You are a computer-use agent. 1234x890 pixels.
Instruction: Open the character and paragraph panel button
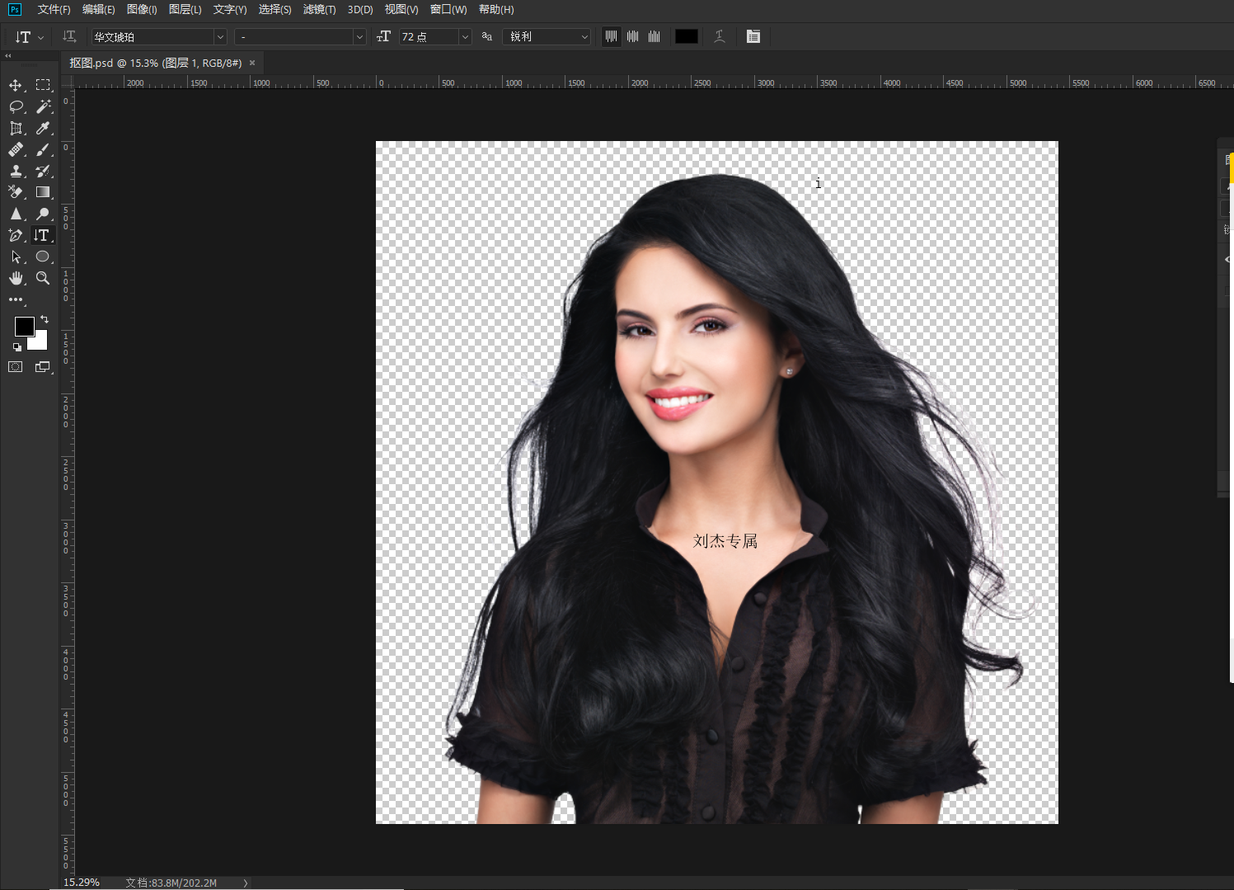[753, 36]
